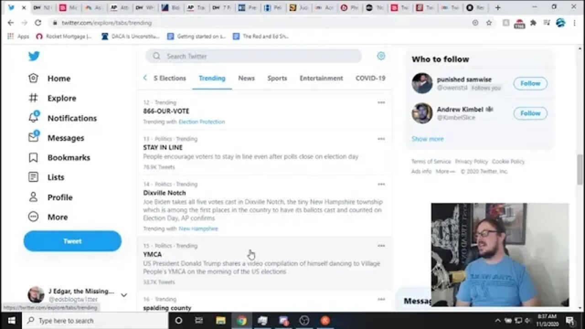
Task: Open the Ads info footer link
Action: pyautogui.click(x=421, y=171)
